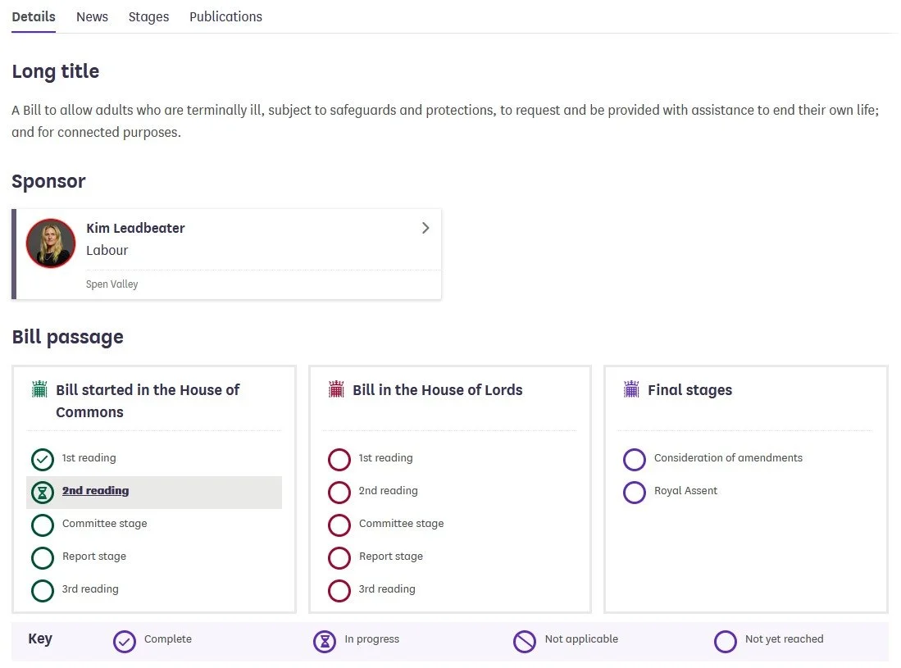Click the Complete checkmark icon in Key
Screen dimensions: 901x668
(x=125, y=641)
